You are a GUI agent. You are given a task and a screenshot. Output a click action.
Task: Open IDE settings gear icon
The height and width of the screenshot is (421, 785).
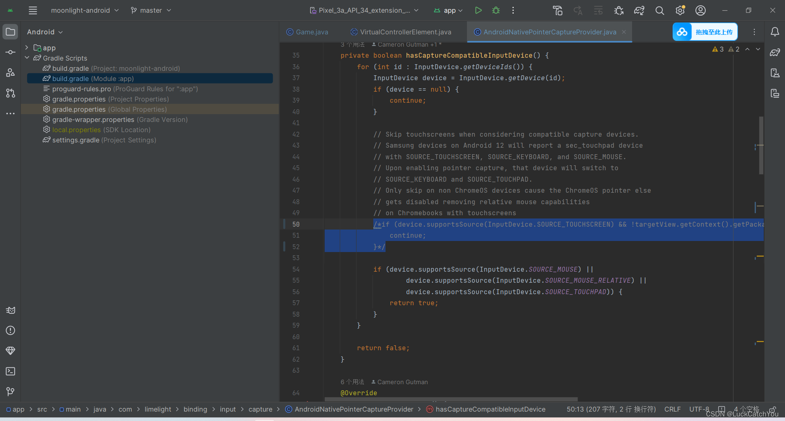click(x=680, y=10)
